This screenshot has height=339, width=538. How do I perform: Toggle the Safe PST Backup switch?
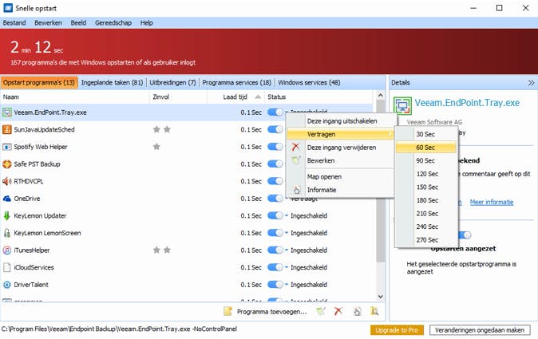click(275, 164)
